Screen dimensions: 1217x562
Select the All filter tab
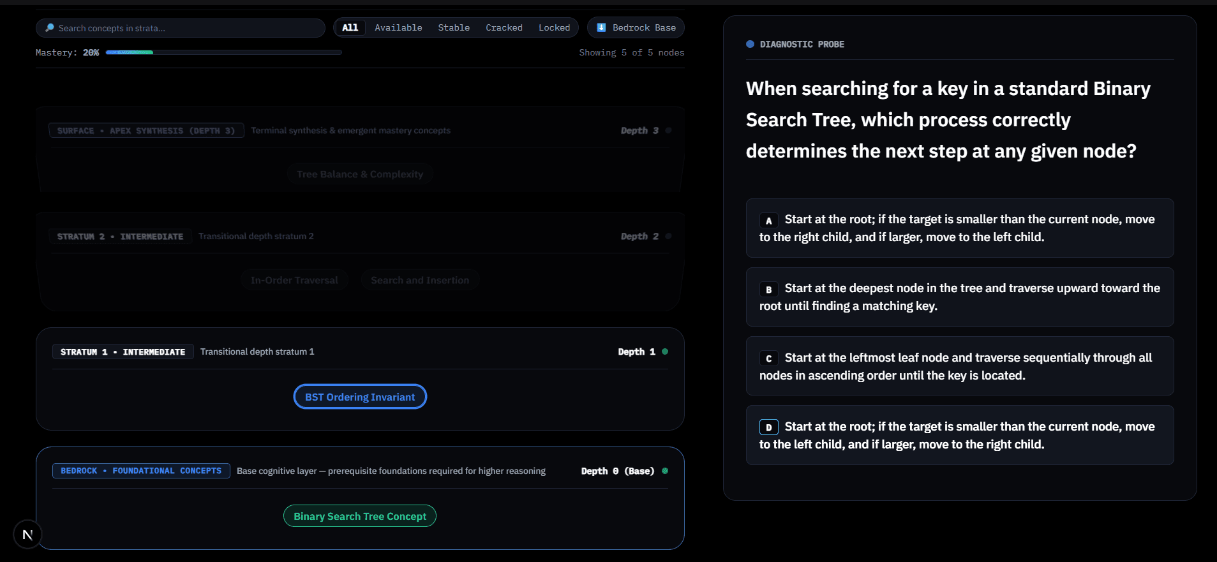(x=350, y=27)
